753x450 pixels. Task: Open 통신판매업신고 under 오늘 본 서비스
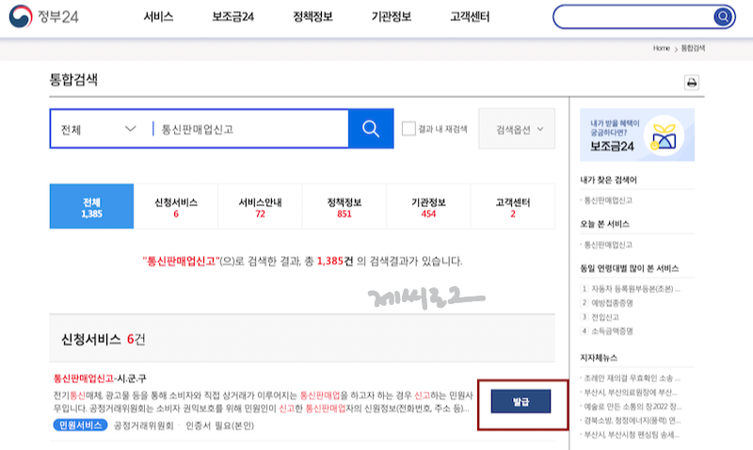608,245
